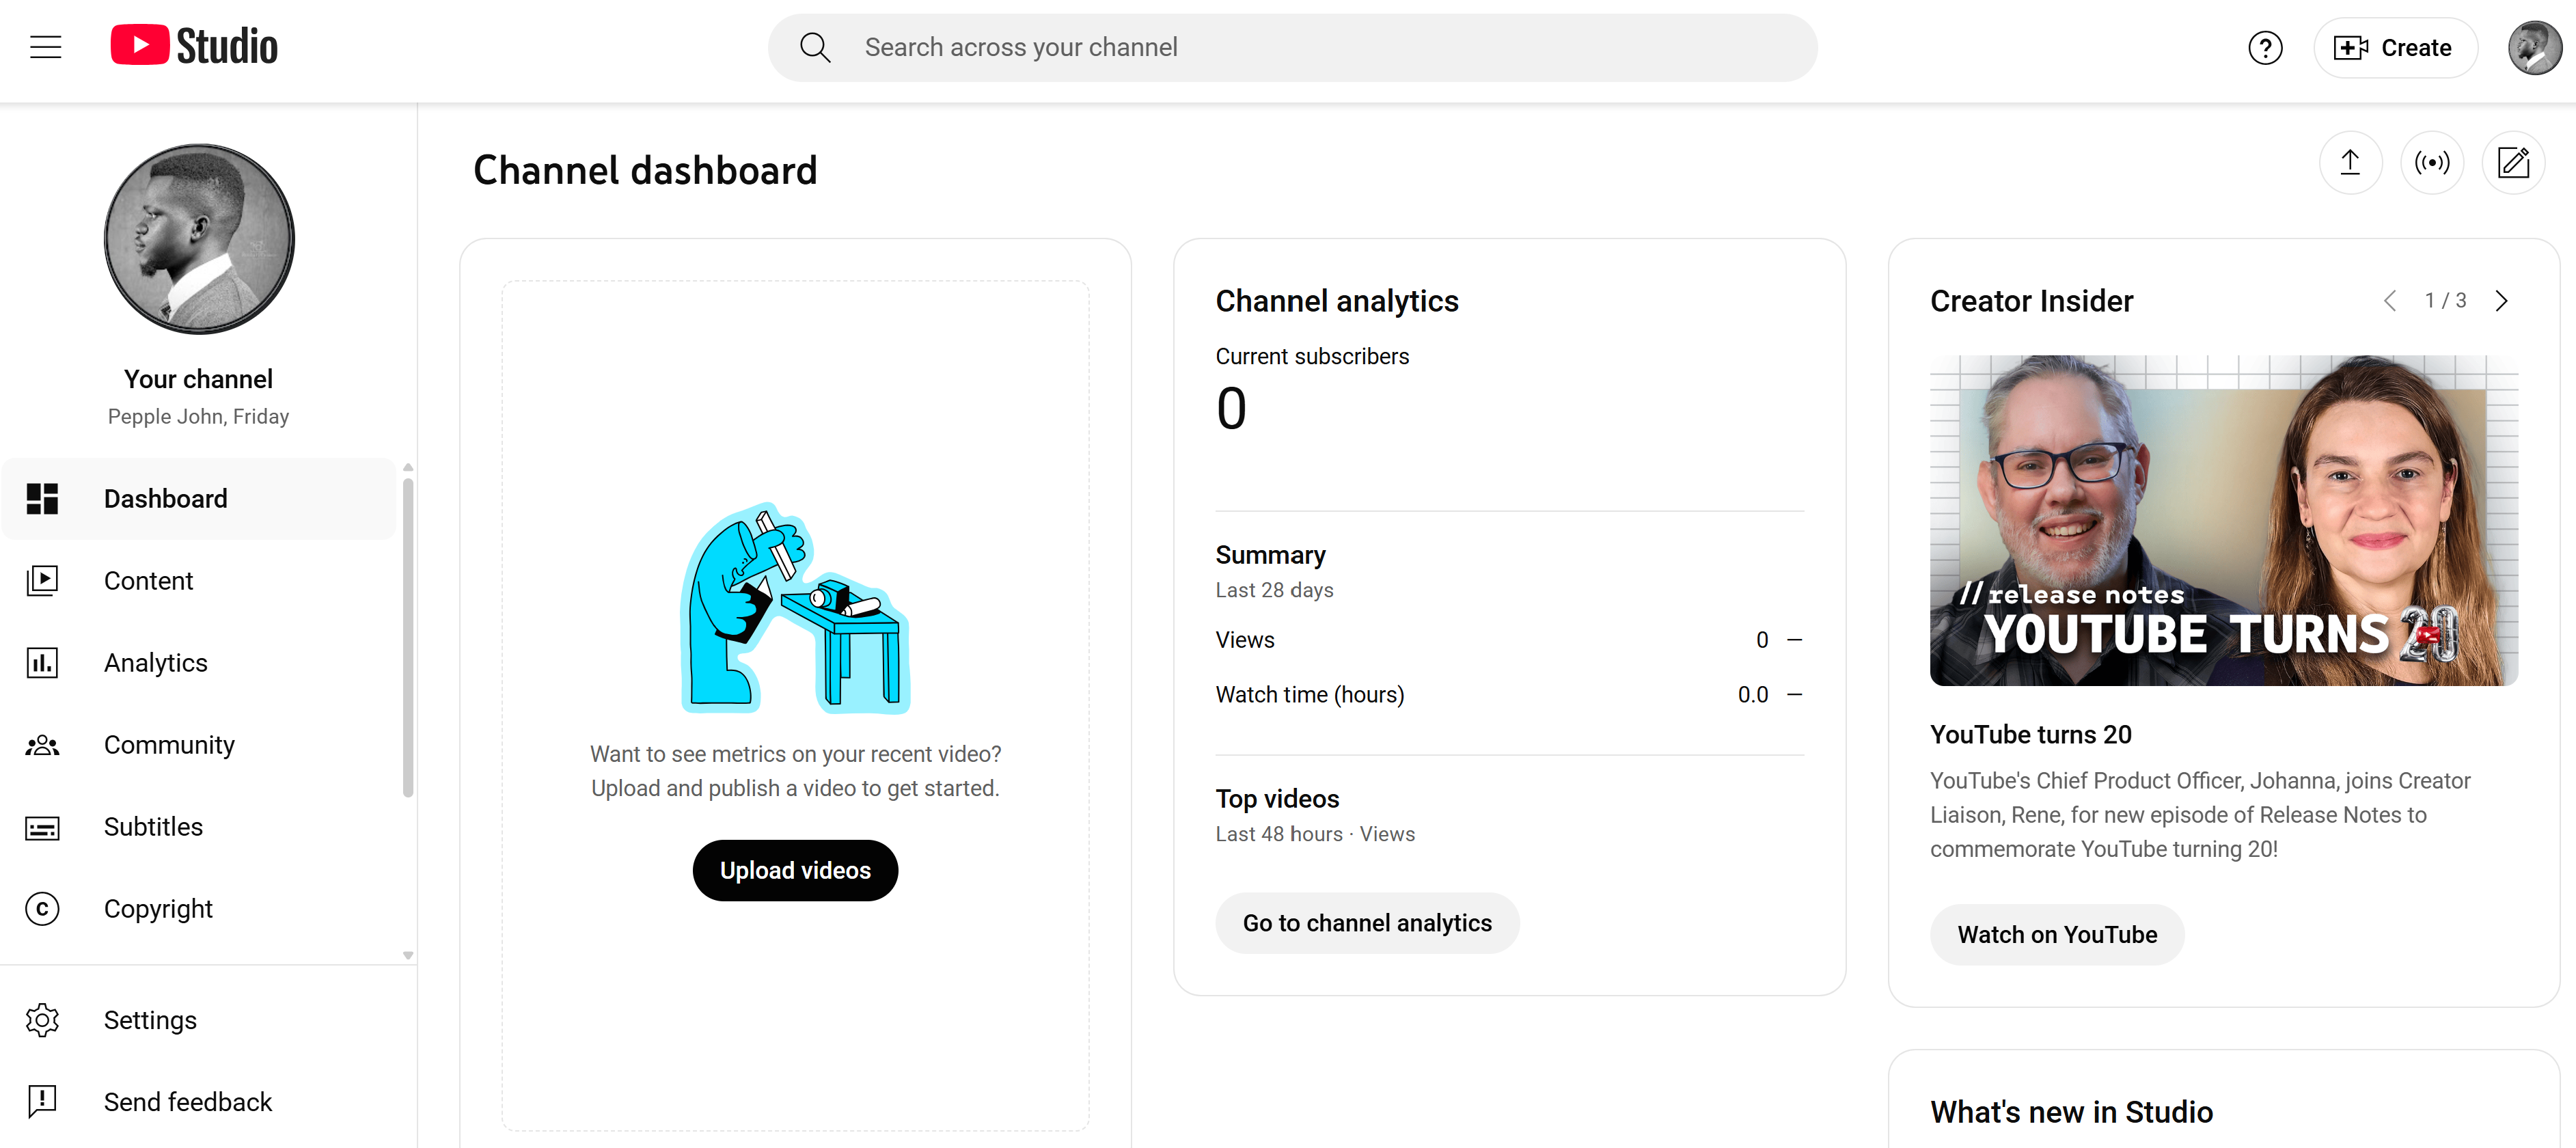The image size is (2576, 1148).
Task: Click the Upload videos button
Action: [x=795, y=870]
